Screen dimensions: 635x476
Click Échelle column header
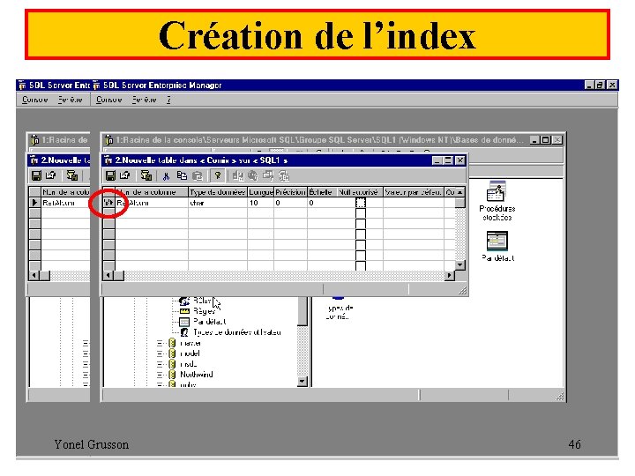click(322, 192)
